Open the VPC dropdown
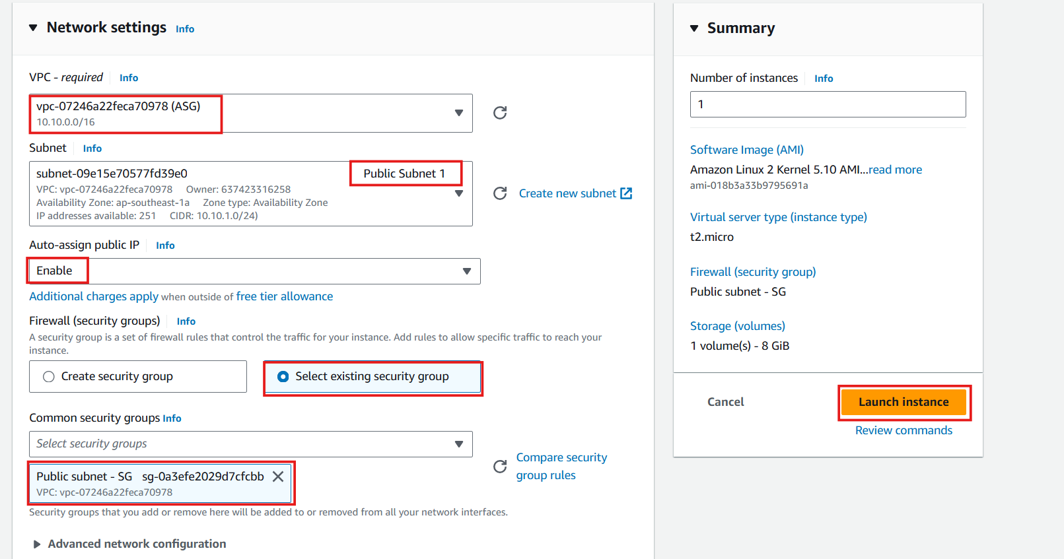This screenshot has height=559, width=1064. (251, 113)
